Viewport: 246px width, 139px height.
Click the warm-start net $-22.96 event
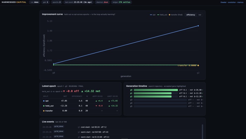click(x=121, y=137)
